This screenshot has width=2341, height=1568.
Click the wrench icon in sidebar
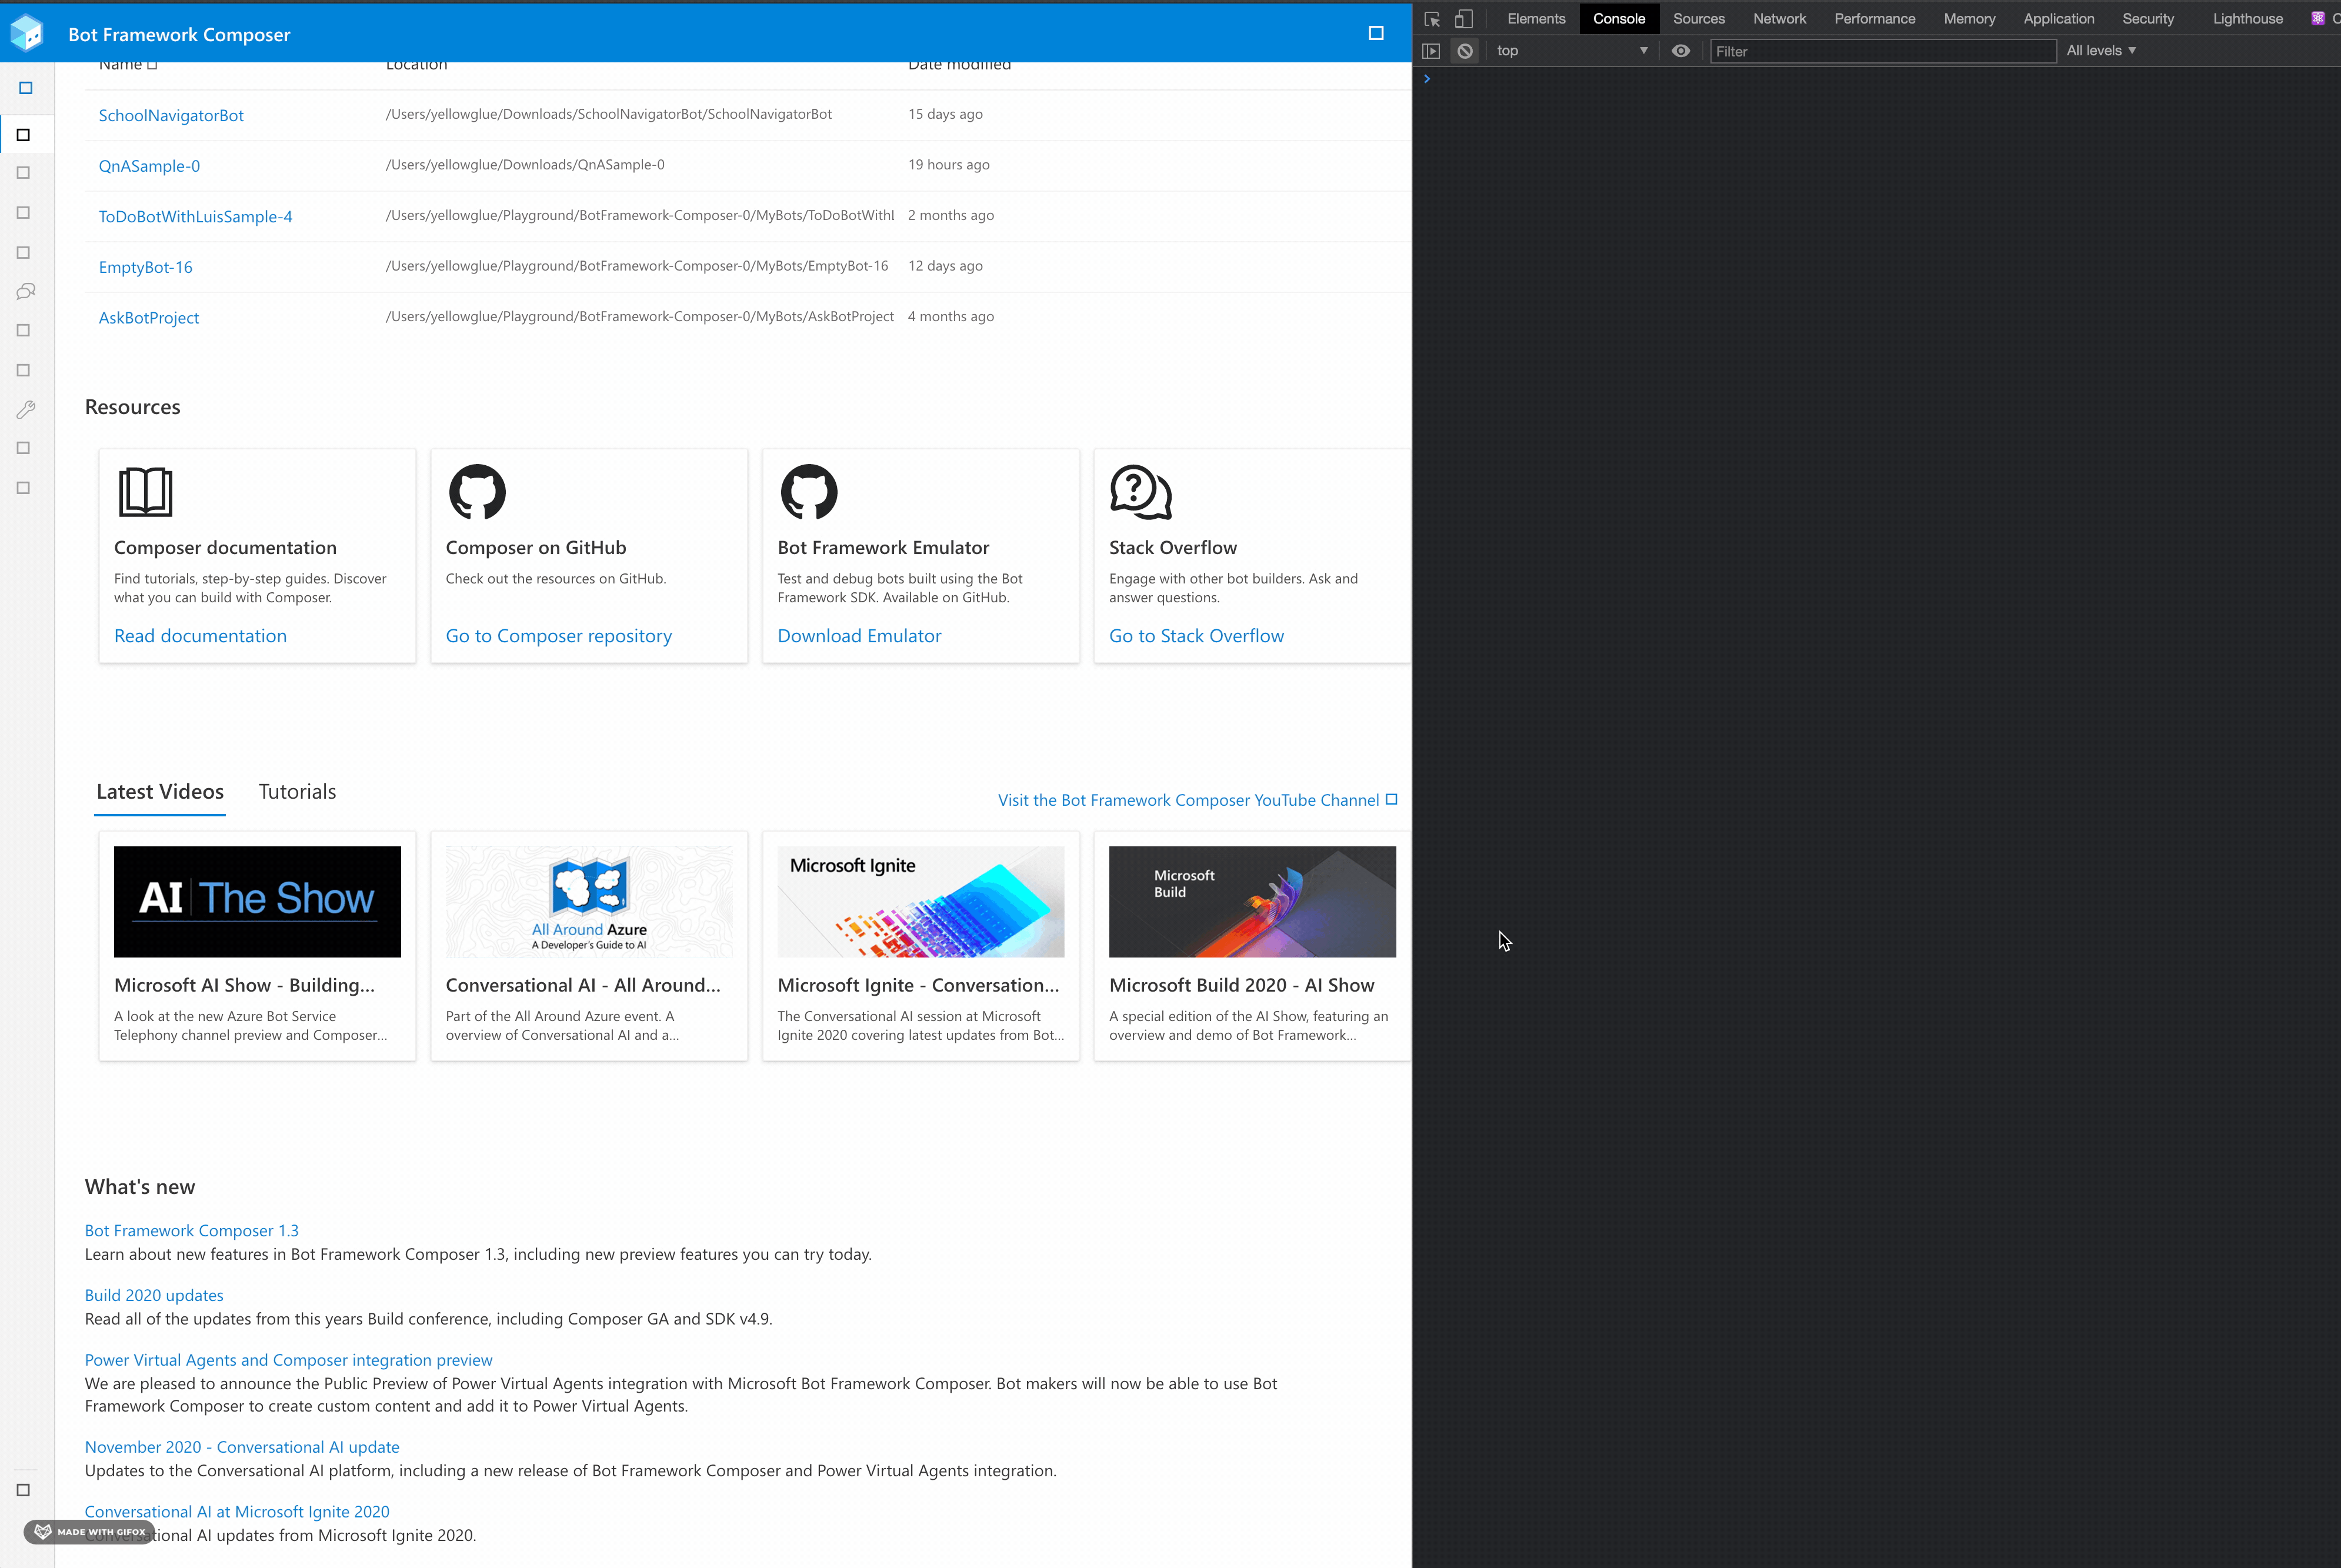pos(26,409)
